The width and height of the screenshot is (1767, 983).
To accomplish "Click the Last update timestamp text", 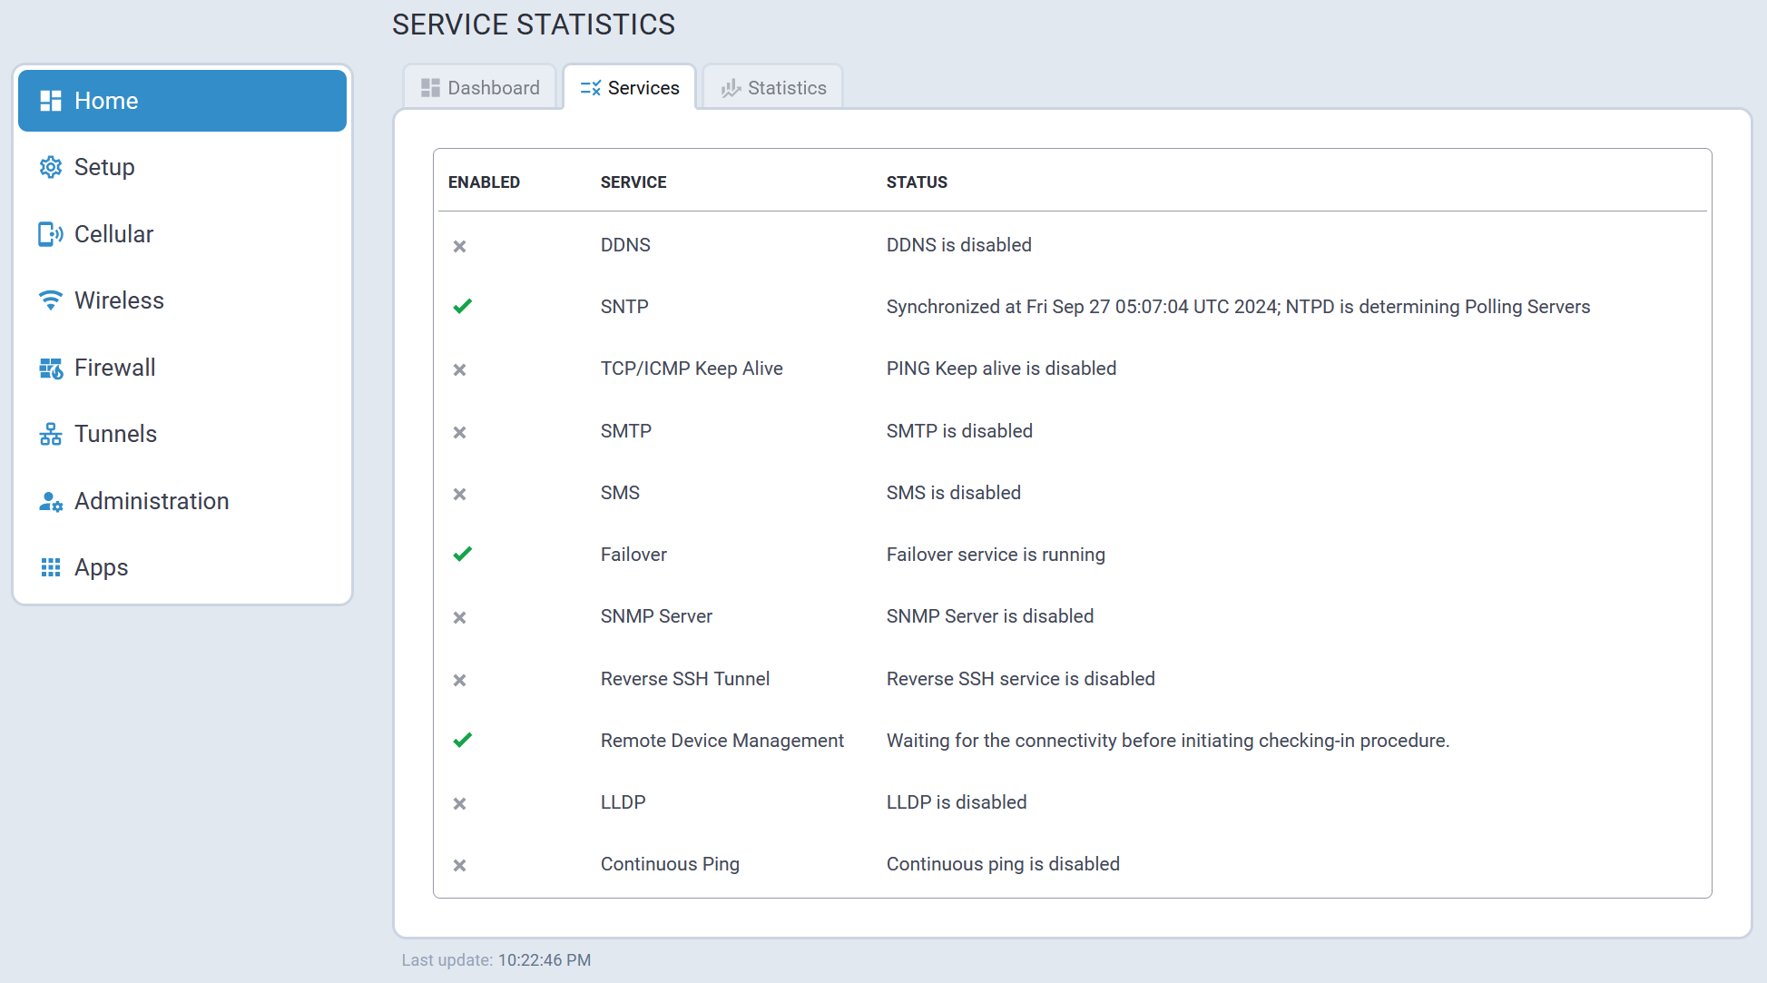I will point(544,960).
